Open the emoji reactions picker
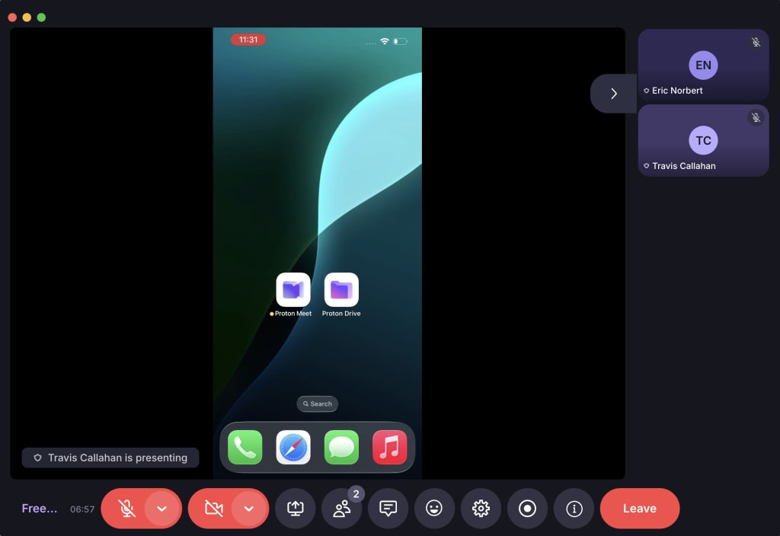The height and width of the screenshot is (536, 780). coord(434,508)
